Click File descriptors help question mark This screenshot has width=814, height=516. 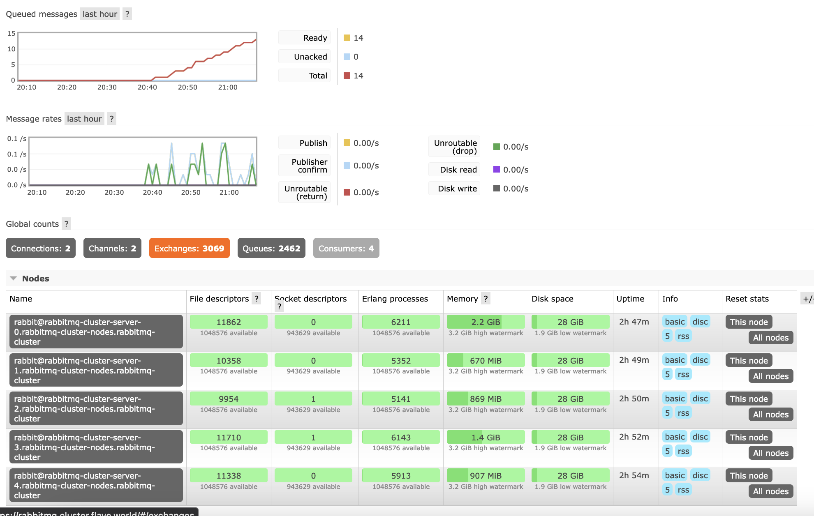tap(257, 299)
